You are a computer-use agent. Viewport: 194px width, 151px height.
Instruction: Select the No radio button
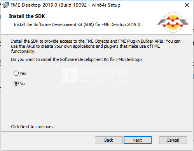coord(16,83)
